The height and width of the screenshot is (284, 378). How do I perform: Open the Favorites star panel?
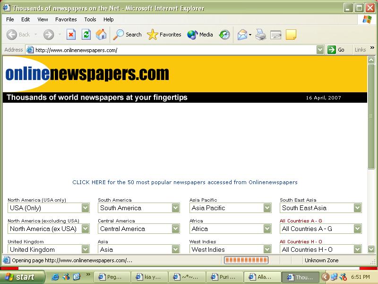click(x=164, y=35)
